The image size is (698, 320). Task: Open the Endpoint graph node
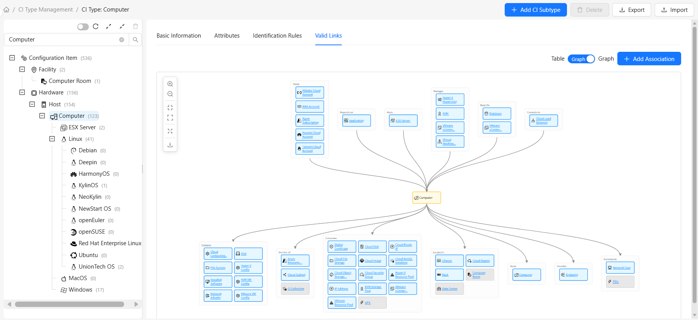click(x=573, y=275)
